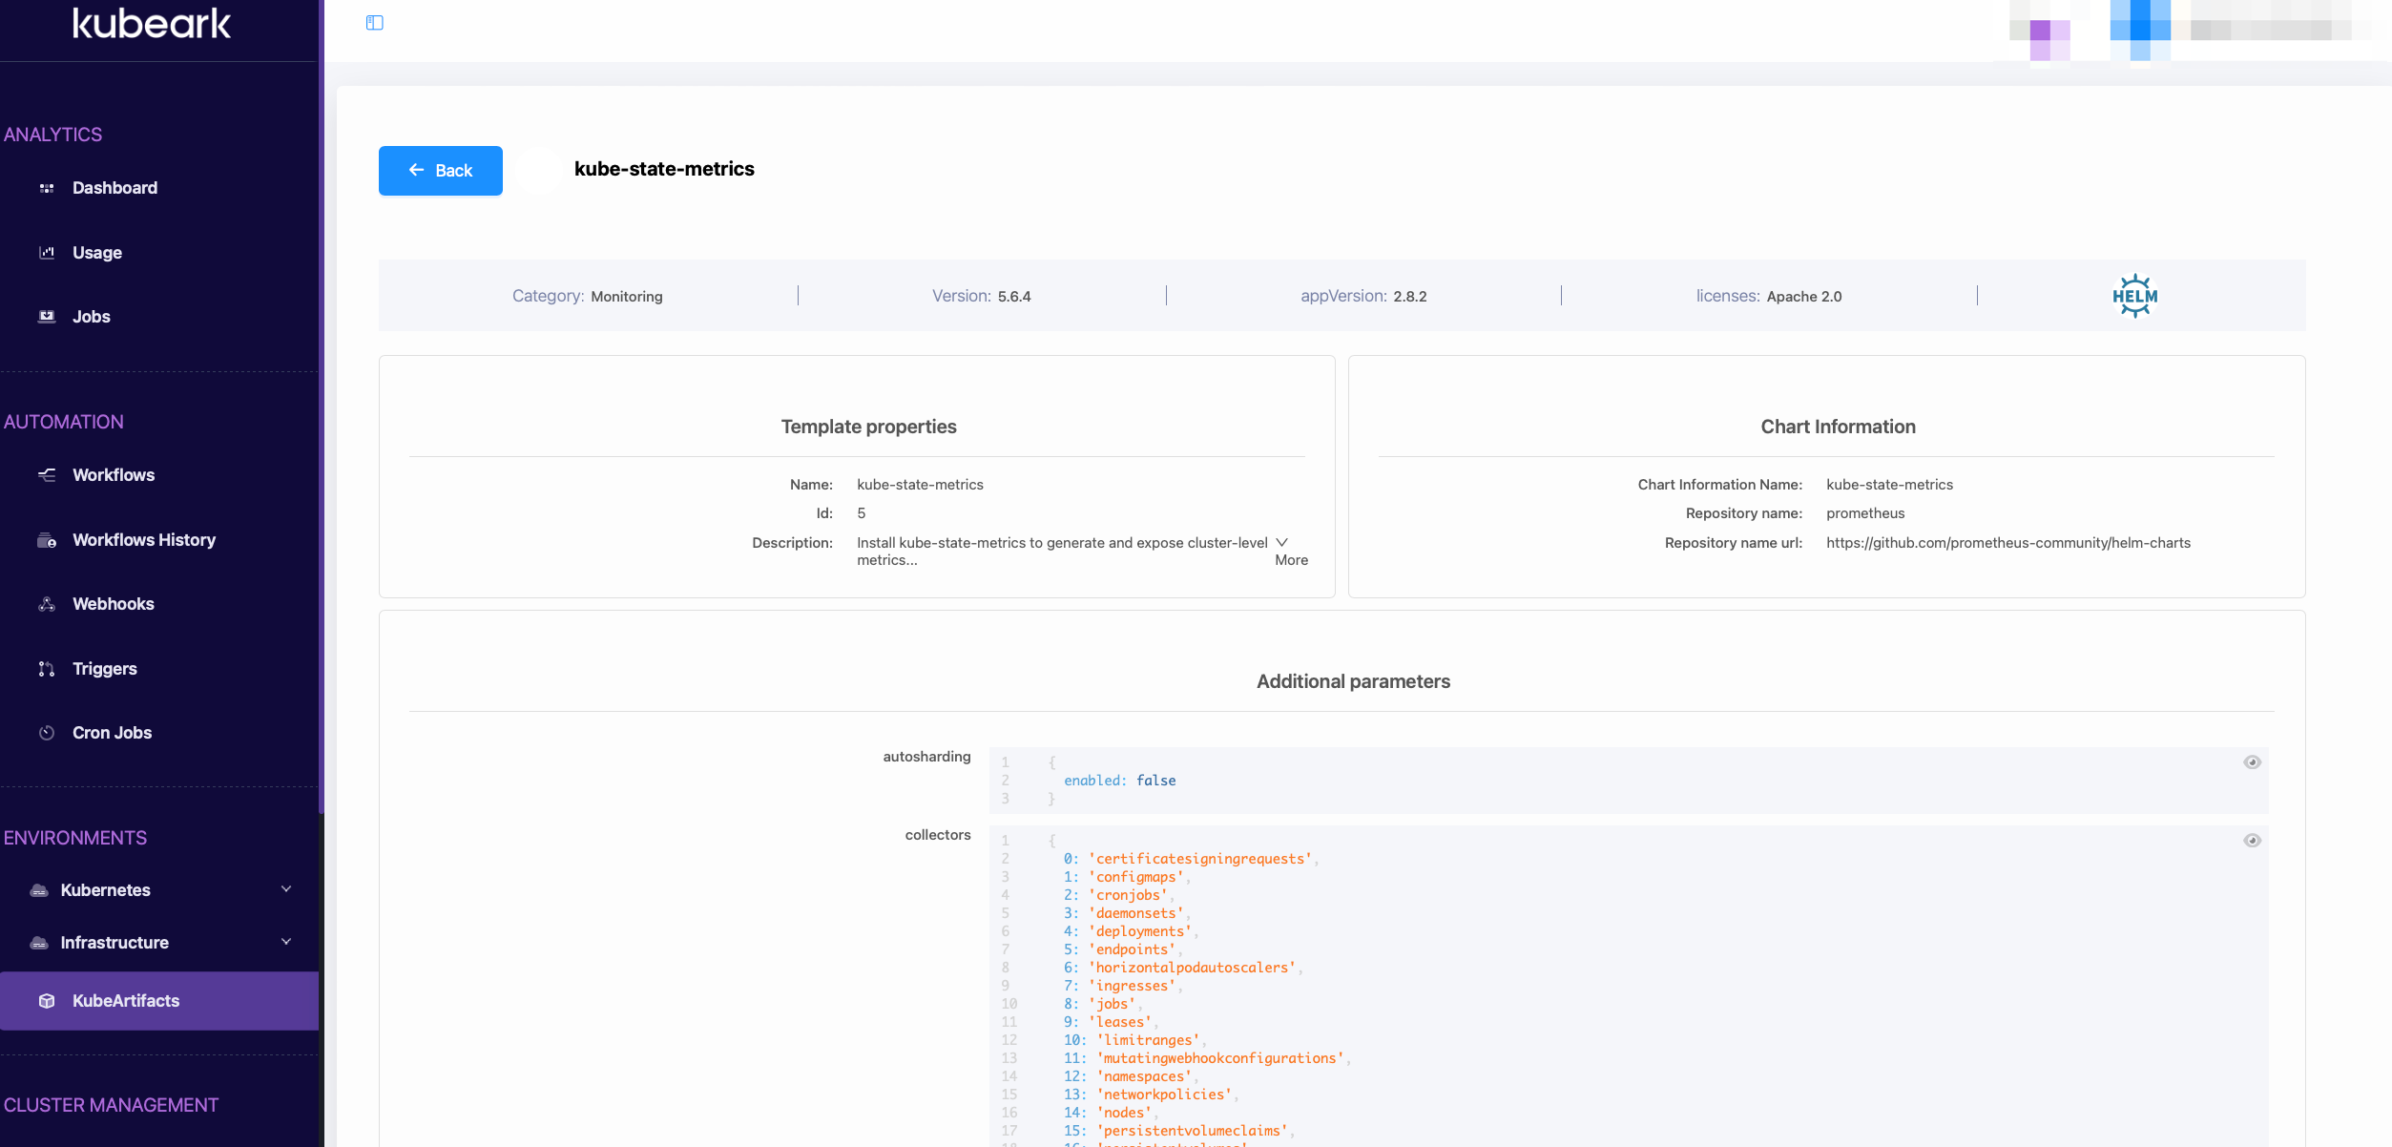2392x1147 pixels.
Task: Click the Helm logo icon
Action: (x=2134, y=296)
